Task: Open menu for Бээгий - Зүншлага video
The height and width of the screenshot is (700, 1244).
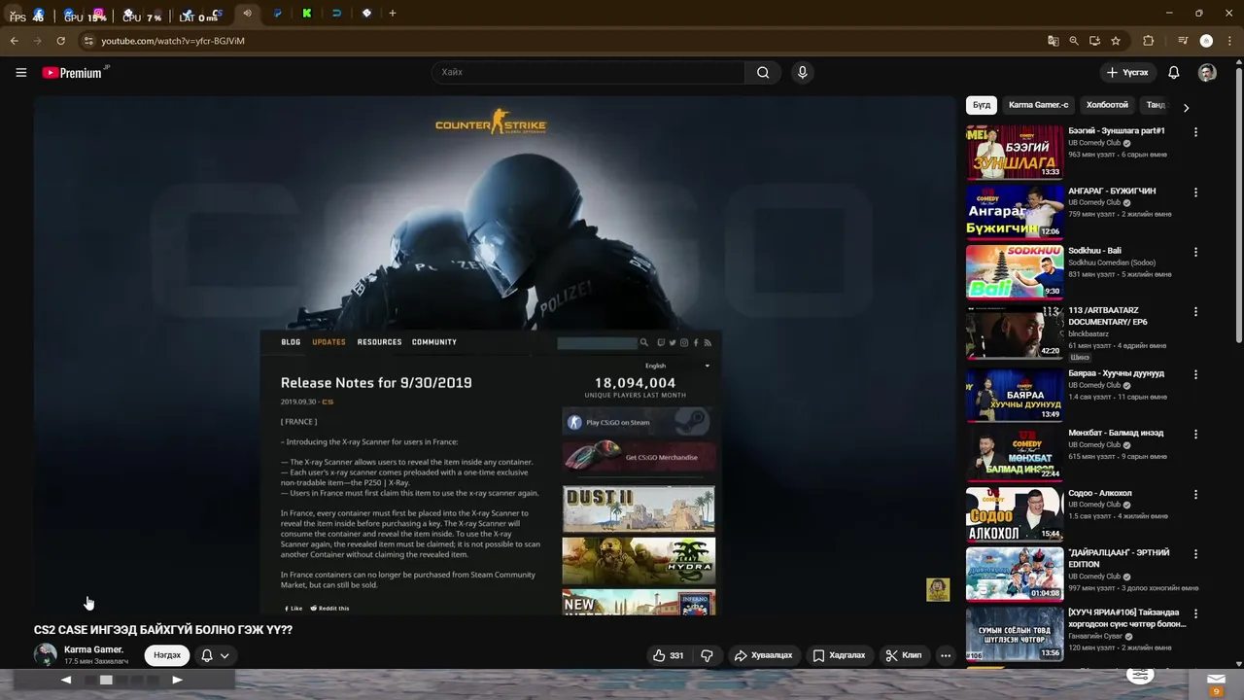Action: 1195,132
